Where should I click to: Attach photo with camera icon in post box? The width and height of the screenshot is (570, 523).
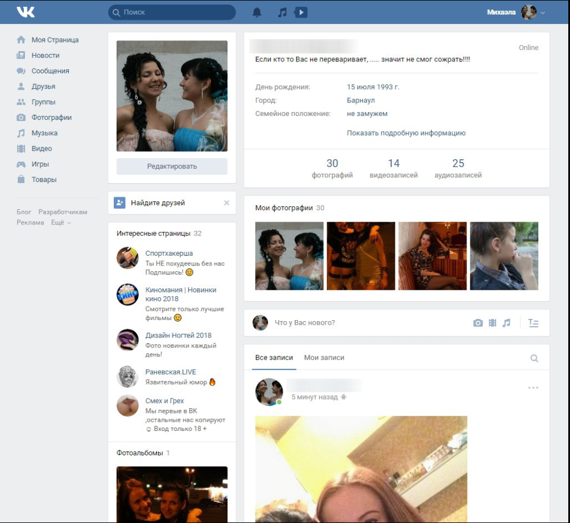(478, 323)
